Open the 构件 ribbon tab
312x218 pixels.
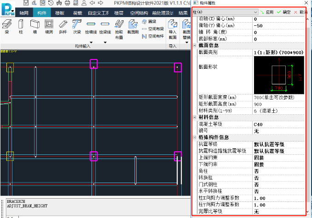point(42,13)
